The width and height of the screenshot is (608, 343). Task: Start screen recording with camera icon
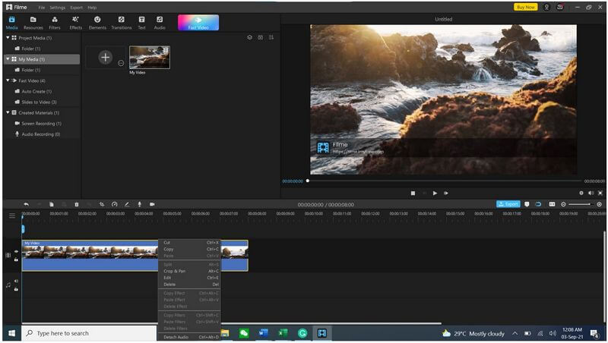click(152, 204)
